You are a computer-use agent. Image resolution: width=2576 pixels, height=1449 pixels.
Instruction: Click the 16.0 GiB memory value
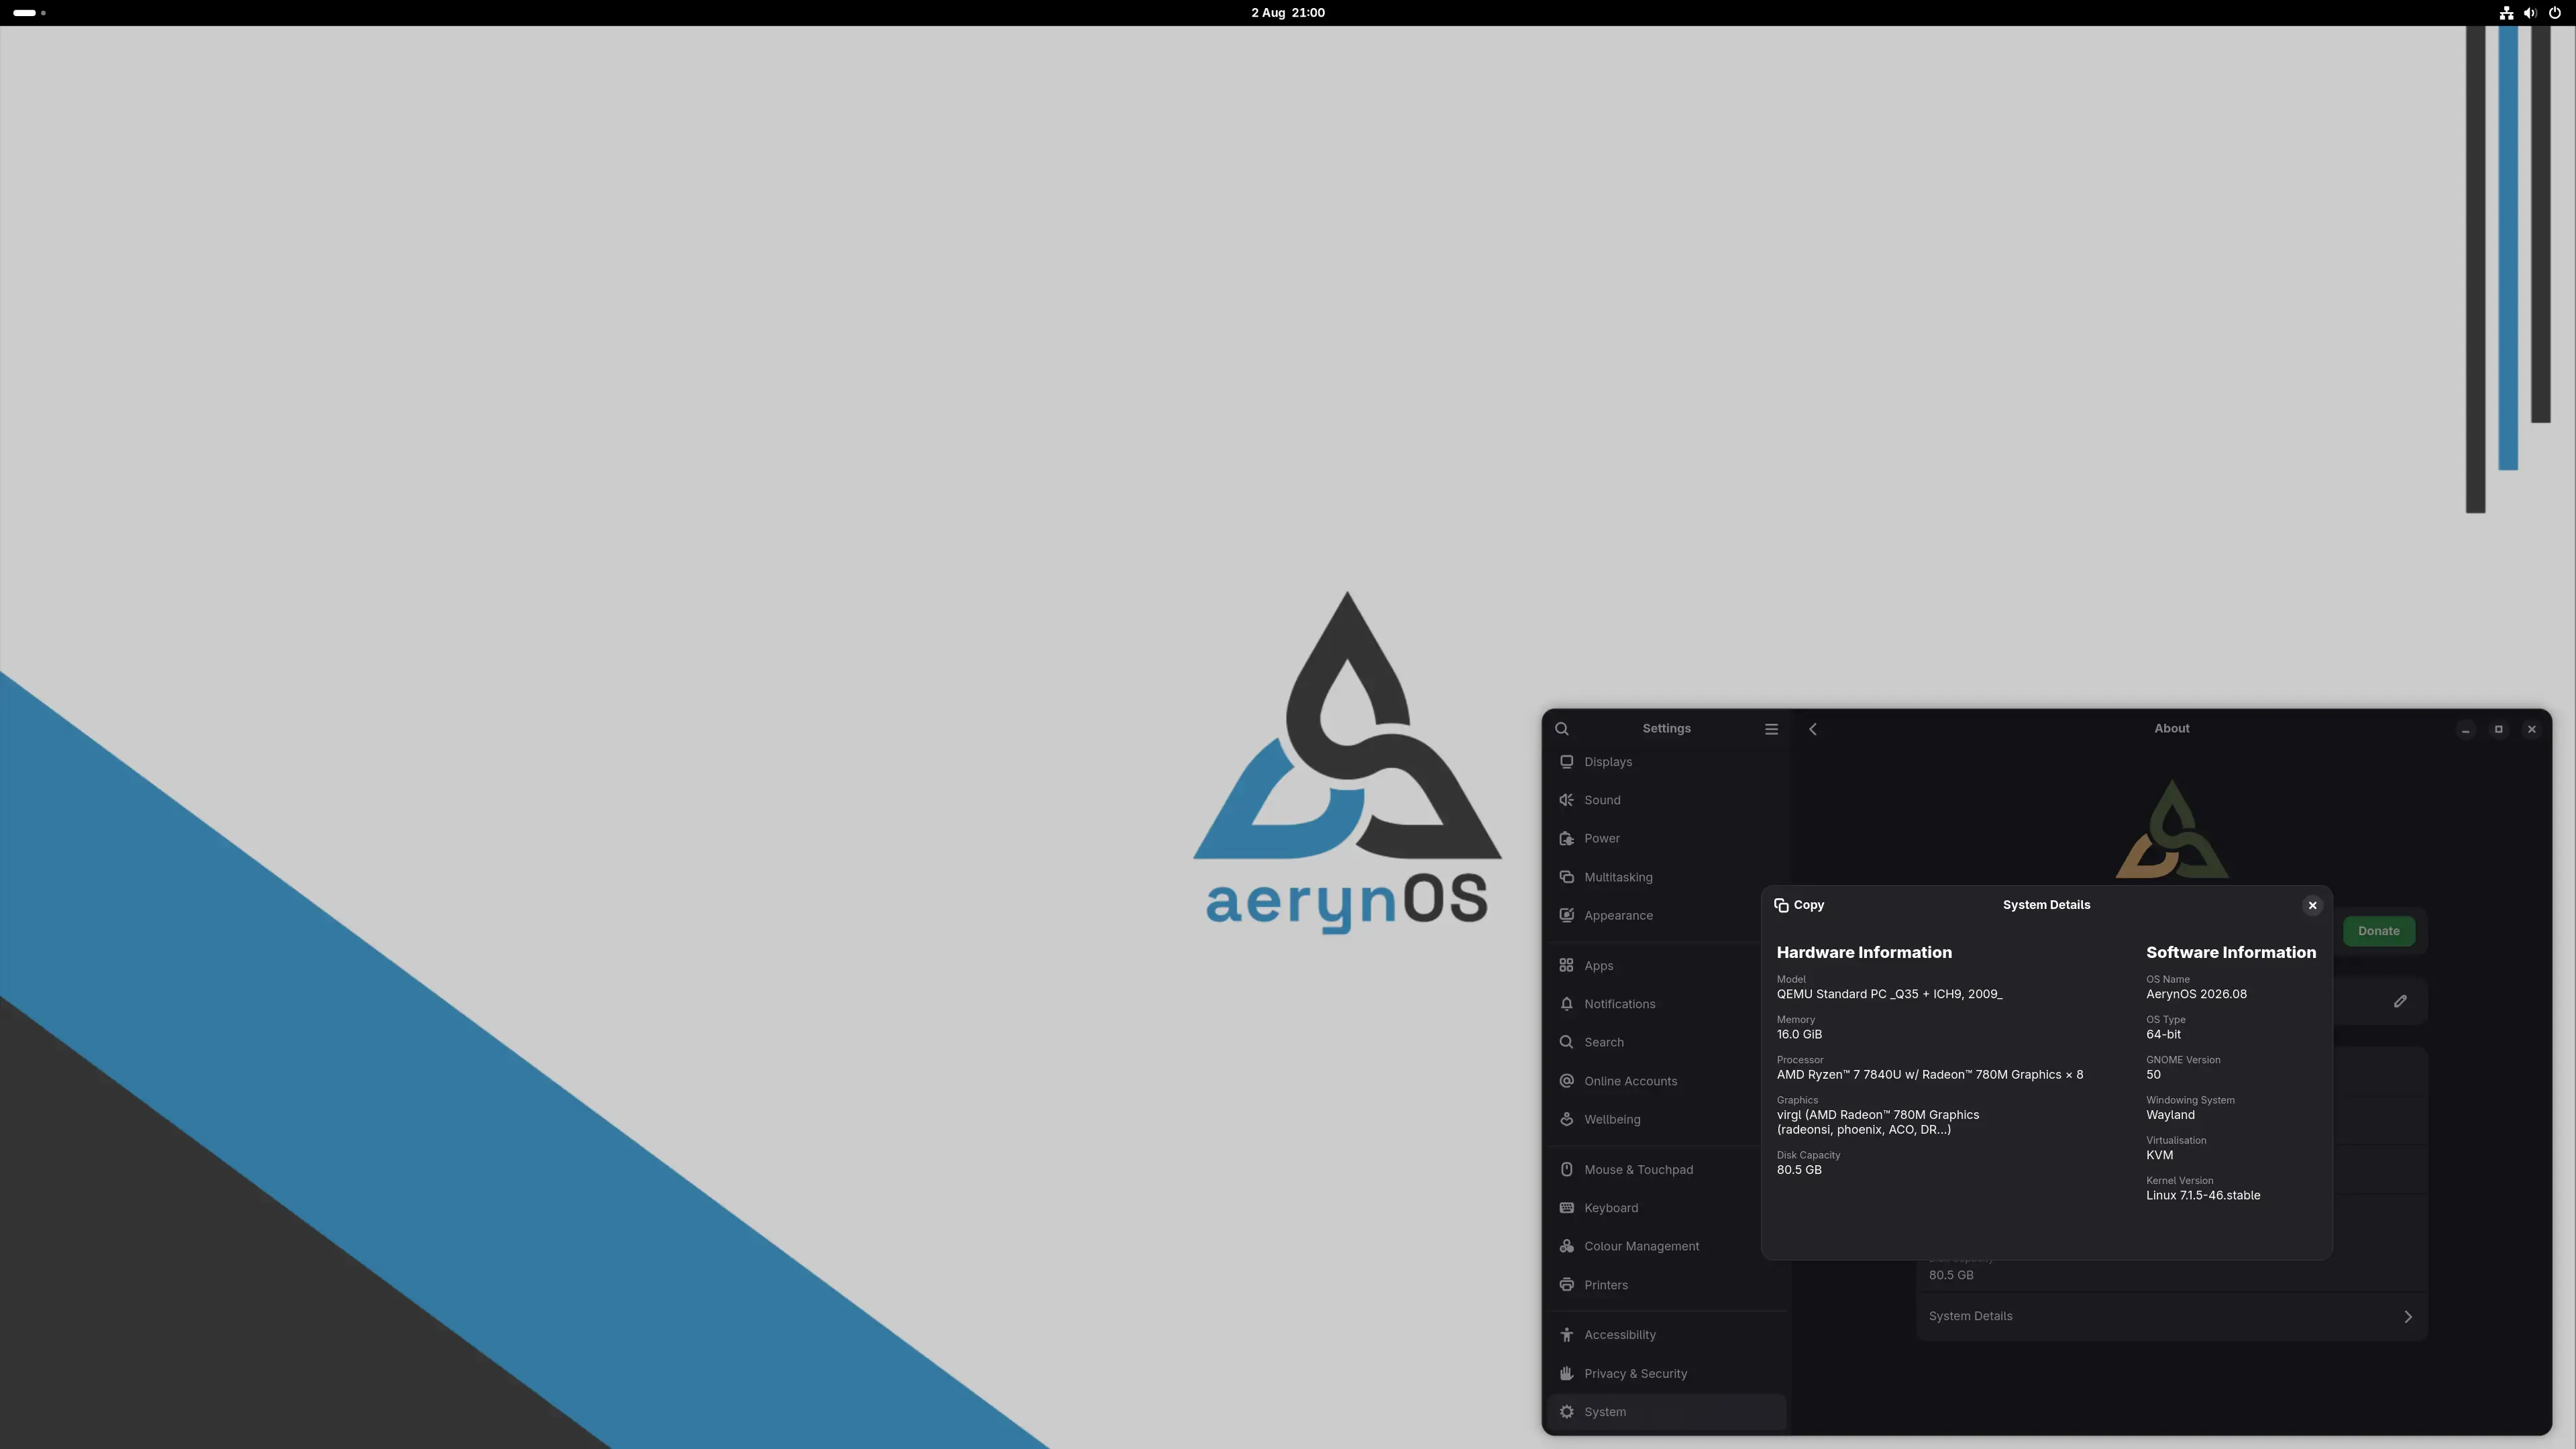(x=1799, y=1034)
